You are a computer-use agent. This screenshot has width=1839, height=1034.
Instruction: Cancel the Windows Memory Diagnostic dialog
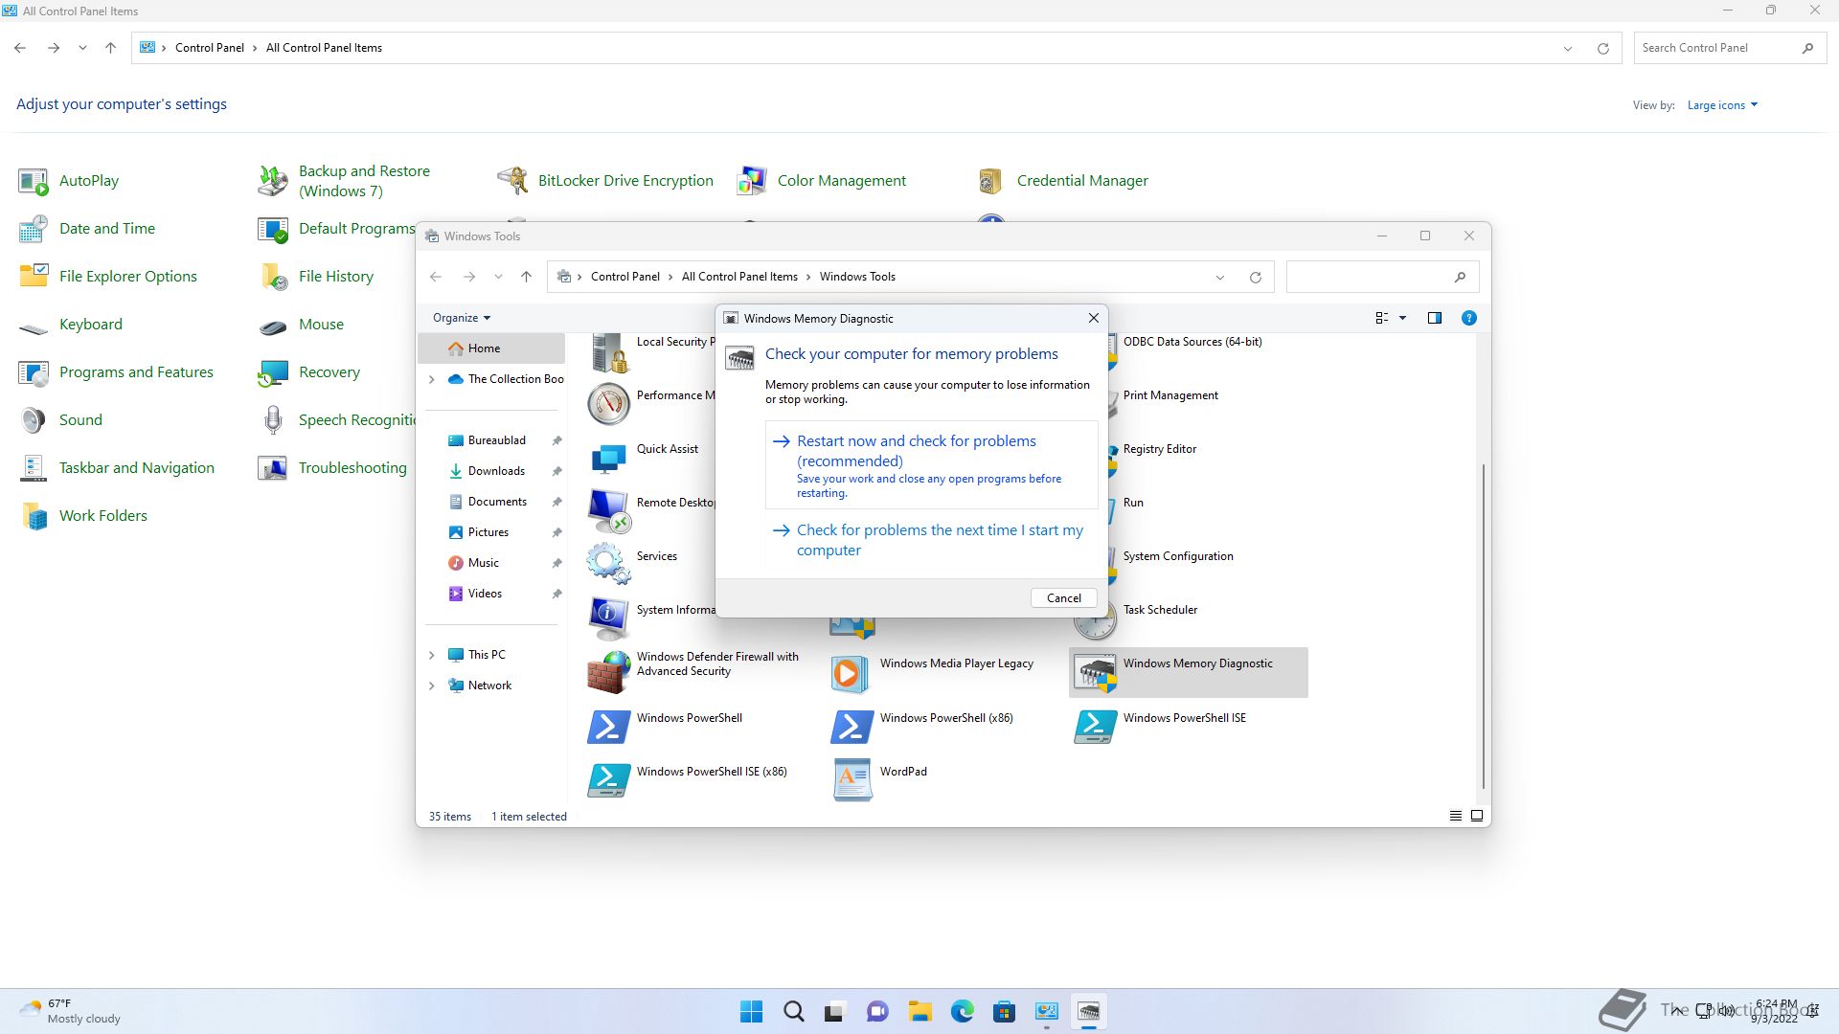coord(1063,597)
